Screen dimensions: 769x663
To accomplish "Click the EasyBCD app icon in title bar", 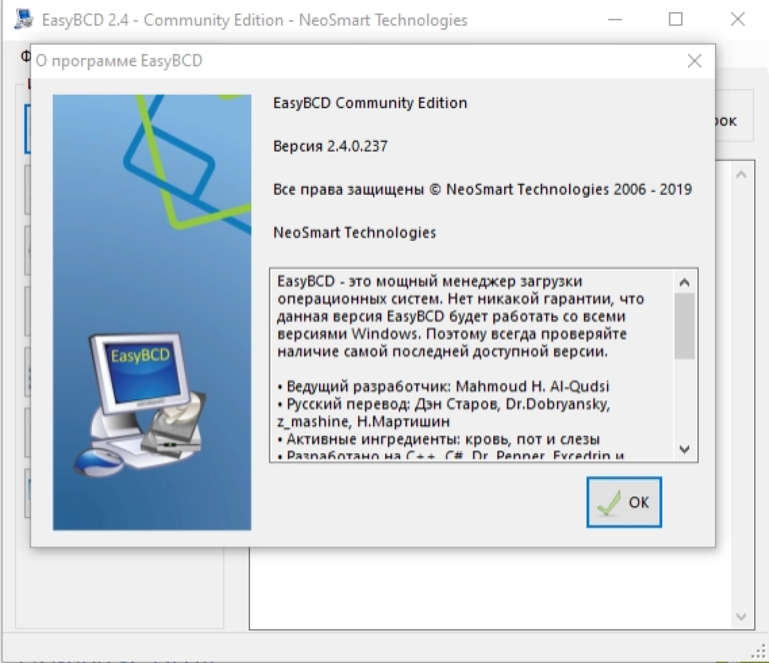I will (23, 19).
